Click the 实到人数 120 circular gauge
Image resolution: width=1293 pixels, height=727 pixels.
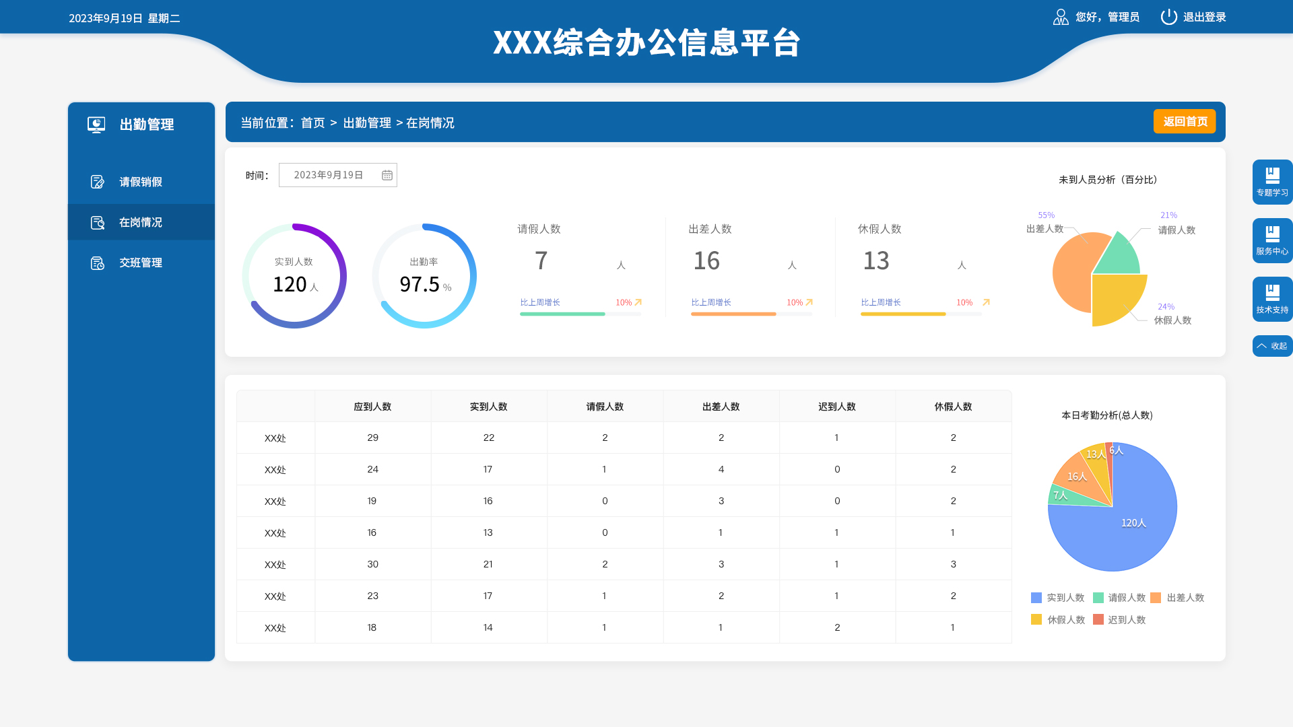(x=294, y=276)
